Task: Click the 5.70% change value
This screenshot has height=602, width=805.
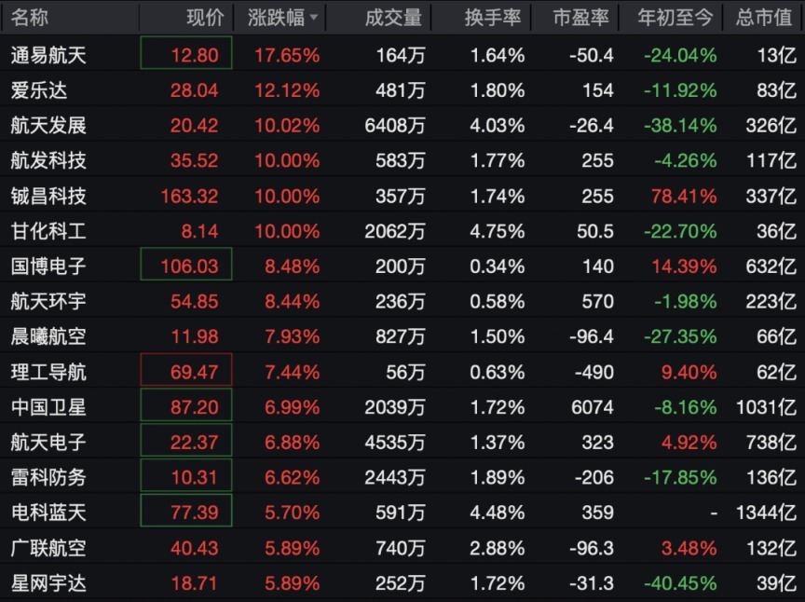Action: [x=293, y=513]
